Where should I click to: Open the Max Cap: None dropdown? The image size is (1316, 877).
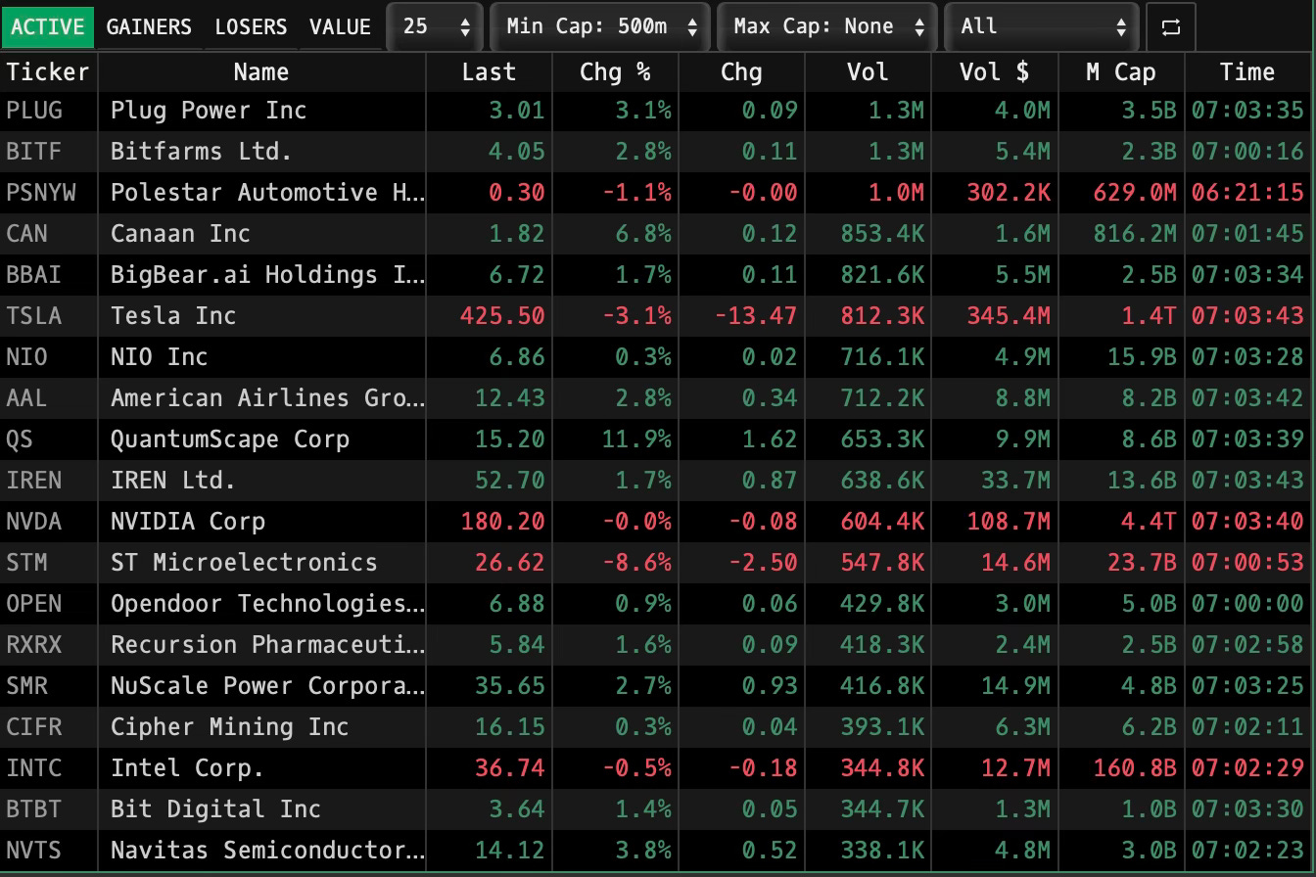[x=827, y=26]
